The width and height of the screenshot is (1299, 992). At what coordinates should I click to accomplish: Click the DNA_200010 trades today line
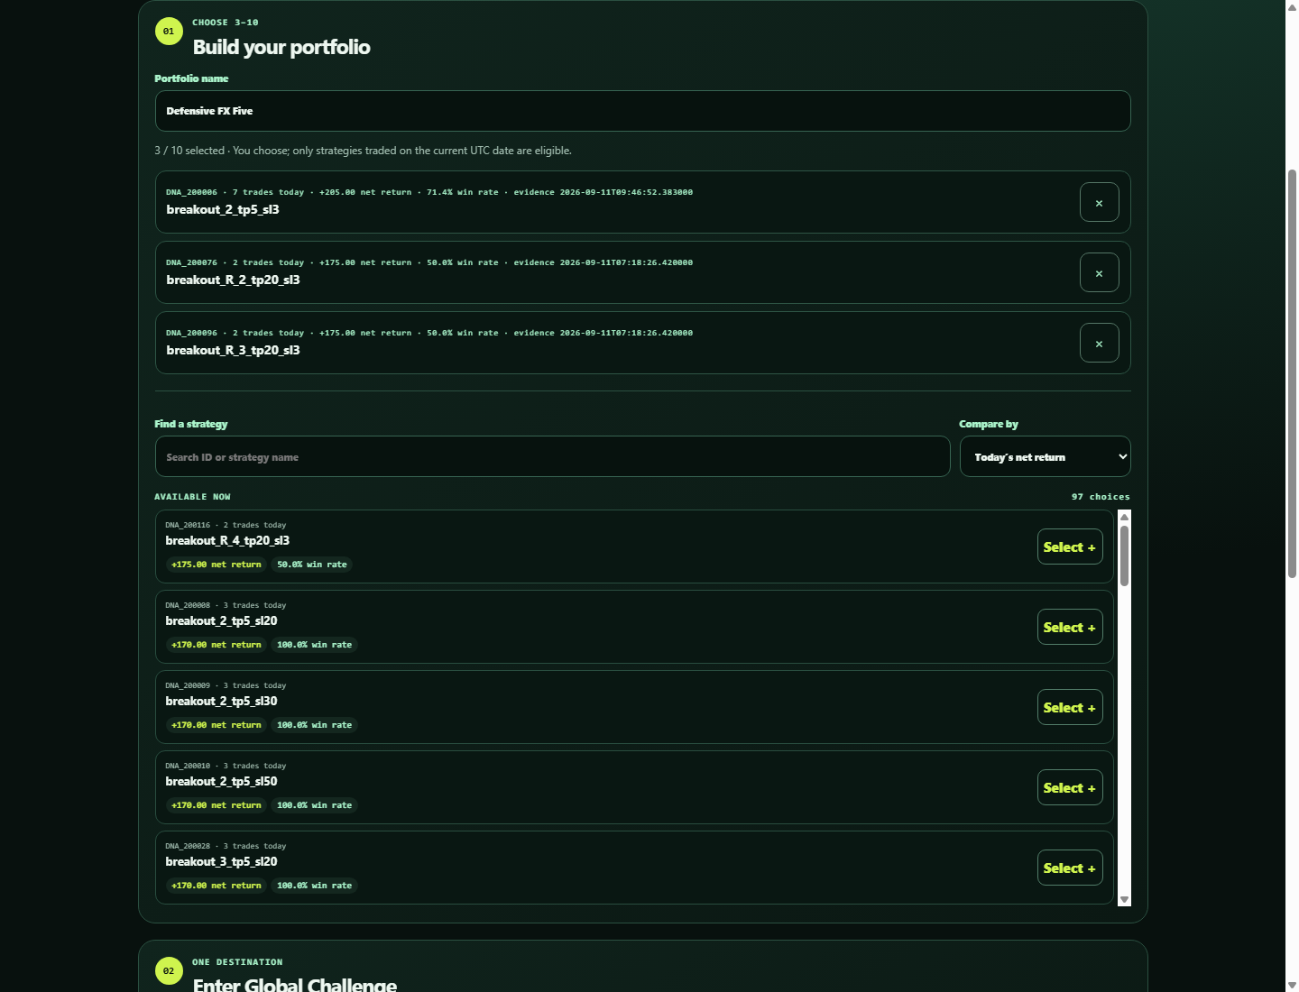tap(226, 766)
